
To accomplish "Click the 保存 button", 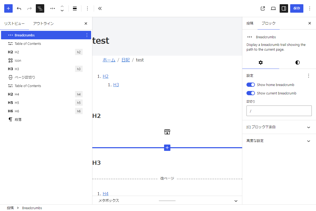I will tap(297, 8).
